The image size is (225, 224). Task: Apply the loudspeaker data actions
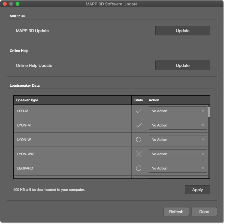[197, 190]
